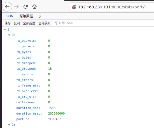Select the tx_dropped key
Screen dimensions: 154x128
26,69
